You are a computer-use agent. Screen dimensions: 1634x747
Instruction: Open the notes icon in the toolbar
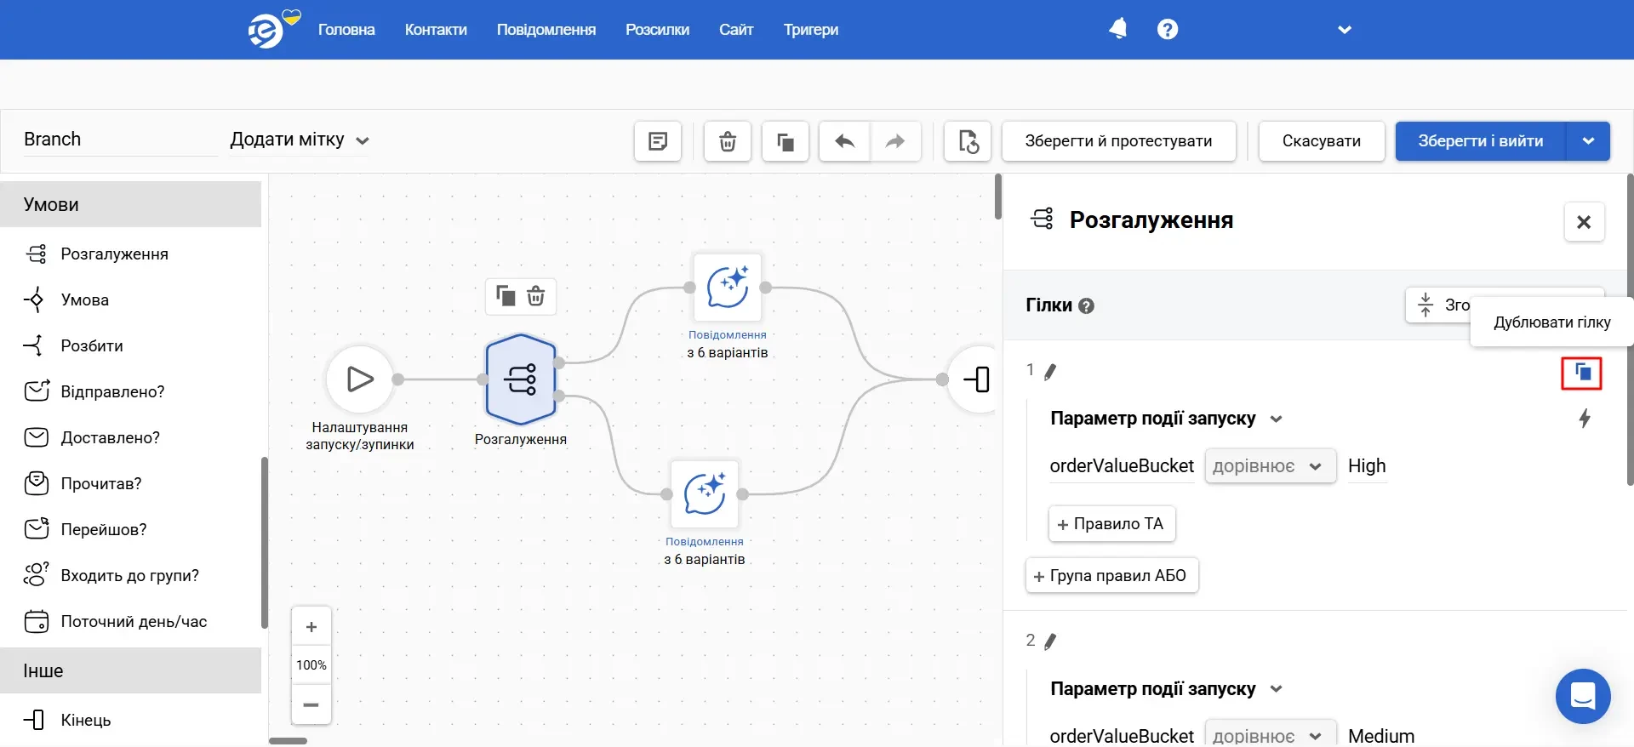657,141
